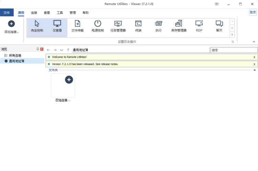
Task: Start the 聊天 chat mode
Action: (219, 26)
